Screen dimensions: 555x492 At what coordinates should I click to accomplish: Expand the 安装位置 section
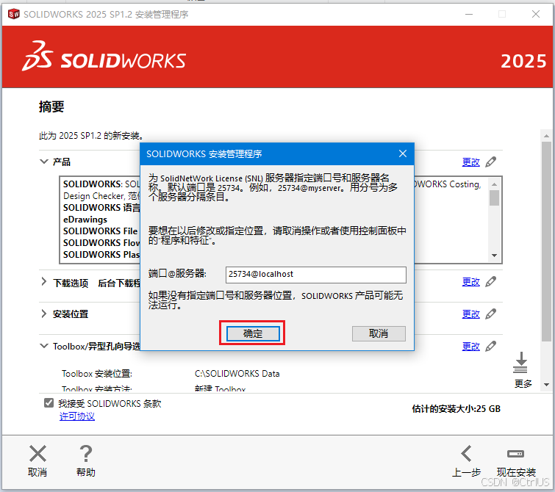44,314
